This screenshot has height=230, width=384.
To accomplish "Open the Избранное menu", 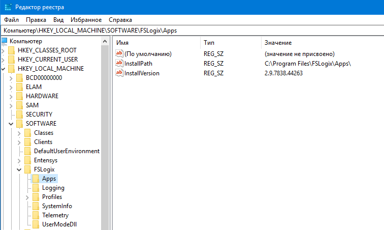I will [x=86, y=20].
